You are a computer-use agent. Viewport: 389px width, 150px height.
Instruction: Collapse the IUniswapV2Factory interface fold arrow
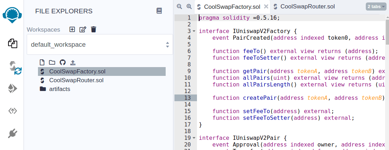pos(194,31)
